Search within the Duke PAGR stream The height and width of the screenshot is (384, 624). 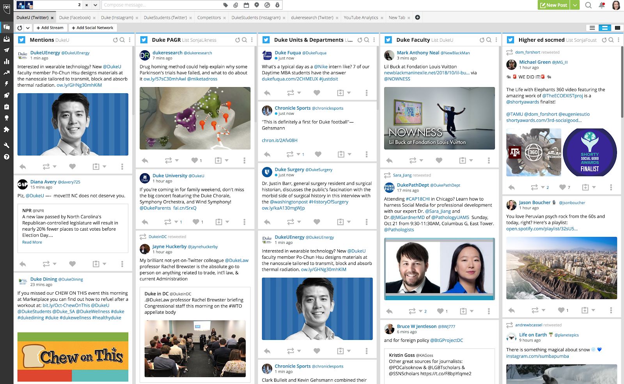click(245, 40)
